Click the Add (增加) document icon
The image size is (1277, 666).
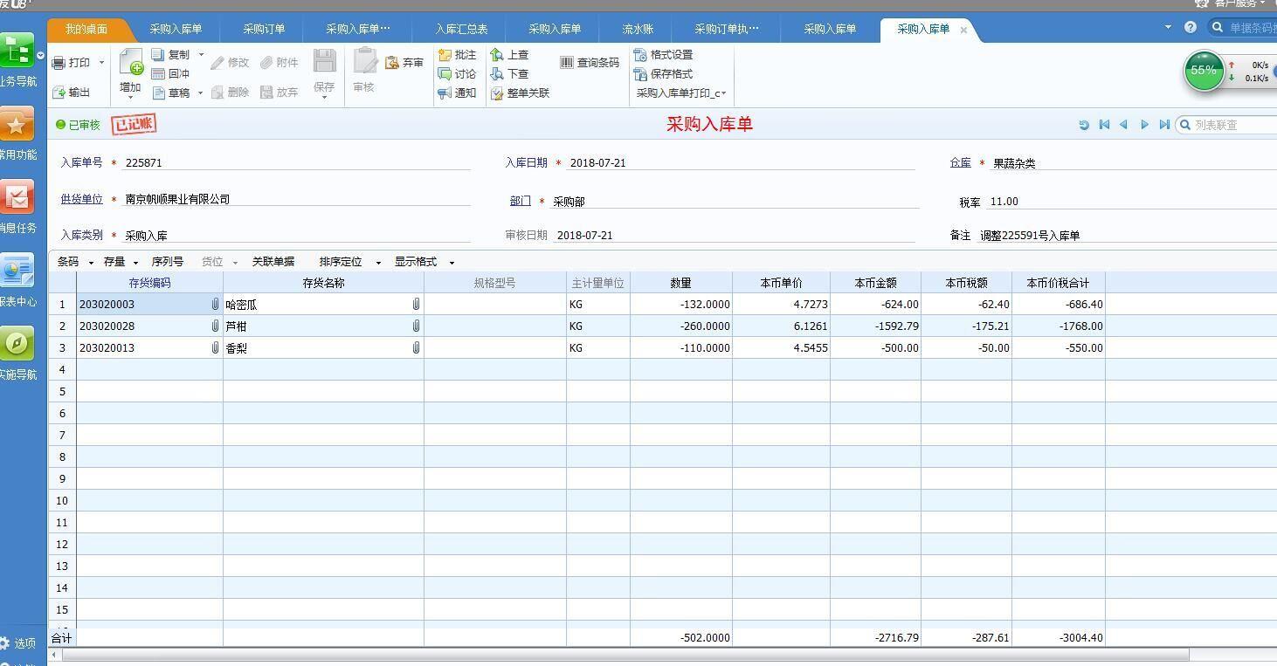tap(130, 63)
